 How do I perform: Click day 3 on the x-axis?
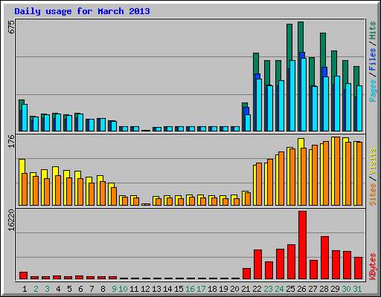coord(47,289)
